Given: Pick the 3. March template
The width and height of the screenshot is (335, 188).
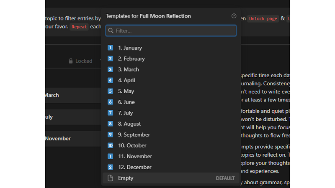Looking at the screenshot, I should coord(171,69).
